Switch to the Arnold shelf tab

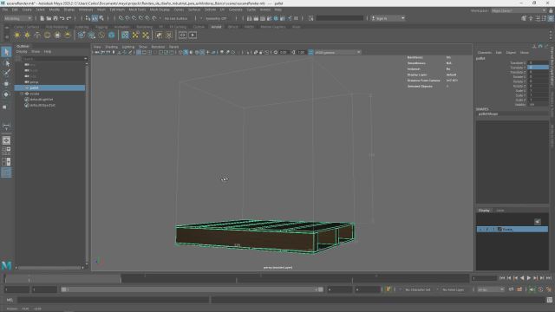point(216,27)
